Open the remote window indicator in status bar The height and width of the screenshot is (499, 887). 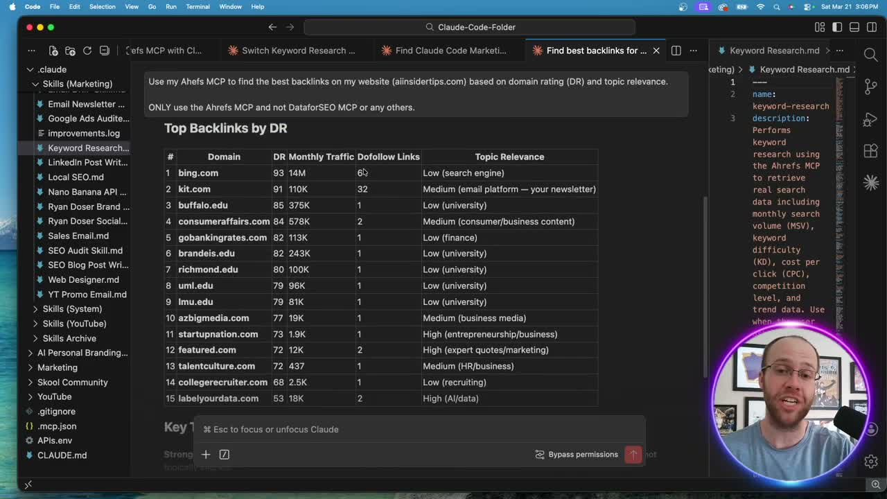(x=28, y=484)
